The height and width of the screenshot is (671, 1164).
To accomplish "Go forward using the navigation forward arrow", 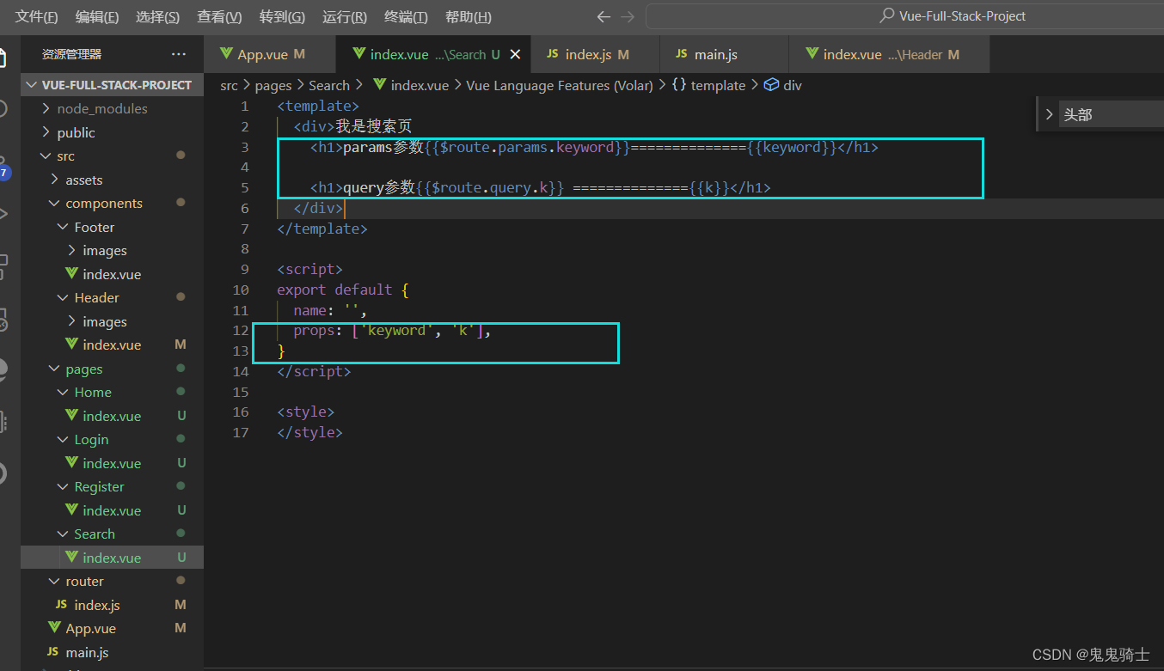I will [628, 16].
